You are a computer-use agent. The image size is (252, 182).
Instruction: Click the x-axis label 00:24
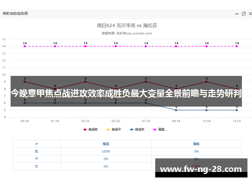tap(25, 121)
